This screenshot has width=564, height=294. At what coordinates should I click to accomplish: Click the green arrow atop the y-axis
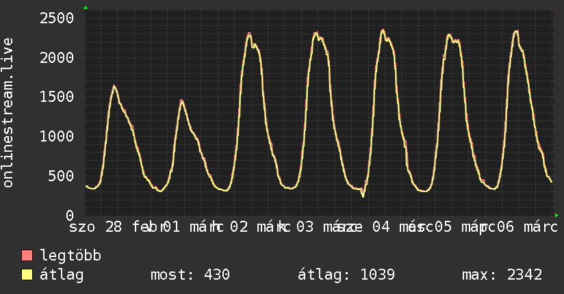[x=86, y=8]
